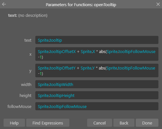Close the openTooltip parameters dialog
Image resolution: width=162 pixels, height=129 pixels.
(158, 4)
